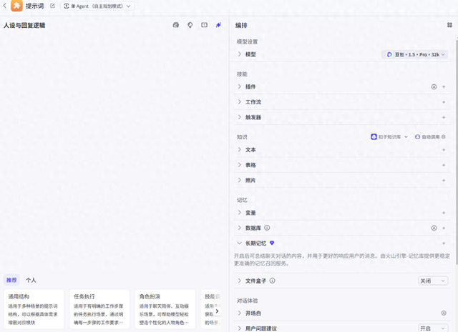Image resolution: width=458 pixels, height=332 pixels.
Task: Click the info icon beside 文件盒子
Action: [272, 281]
